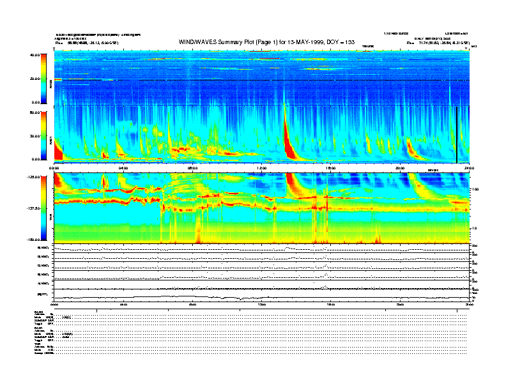Click 24:00 tick label under RAD1 spectrogram
The height and width of the screenshot is (391, 506).
(469, 168)
